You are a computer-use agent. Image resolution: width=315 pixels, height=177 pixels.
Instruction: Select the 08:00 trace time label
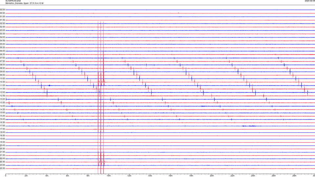point(3,65)
